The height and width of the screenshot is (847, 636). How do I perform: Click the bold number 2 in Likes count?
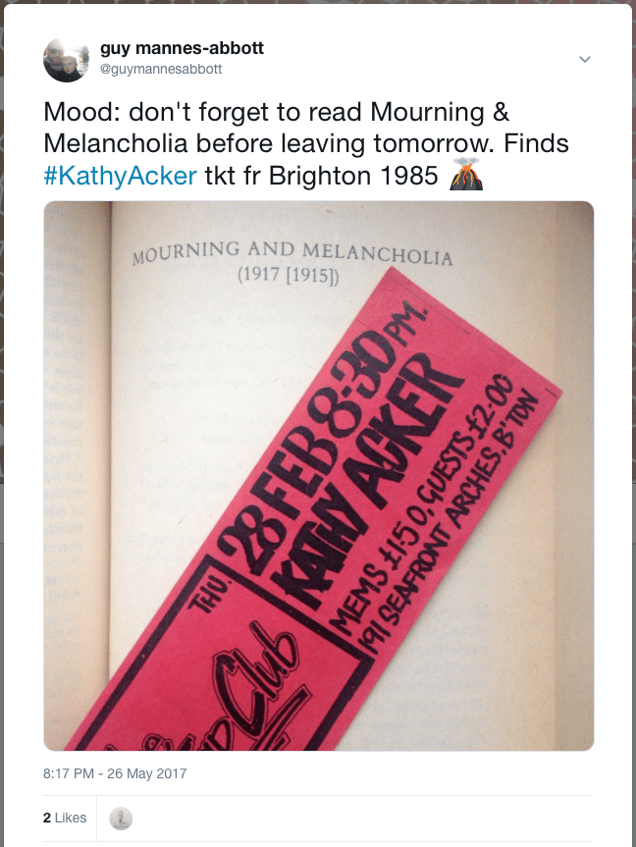coord(47,818)
